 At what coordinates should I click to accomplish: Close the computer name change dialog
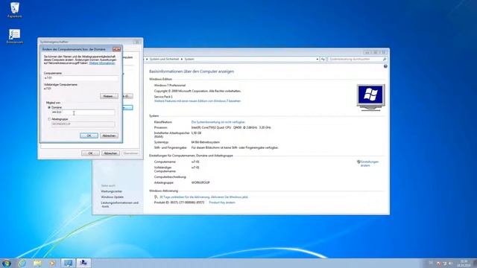coord(116,49)
